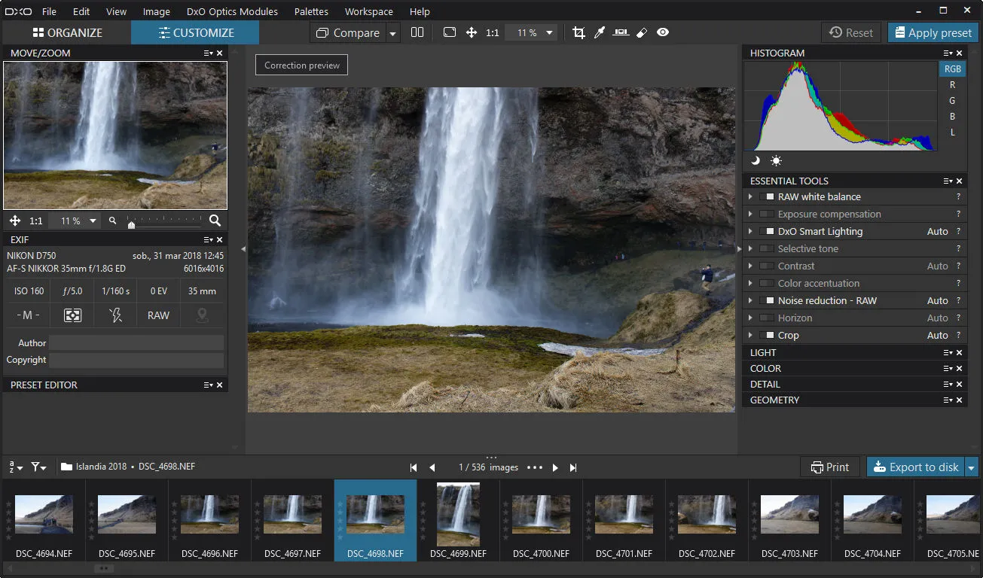This screenshot has width=983, height=578.
Task: Expand the RAW white balance section
Action: (750, 197)
